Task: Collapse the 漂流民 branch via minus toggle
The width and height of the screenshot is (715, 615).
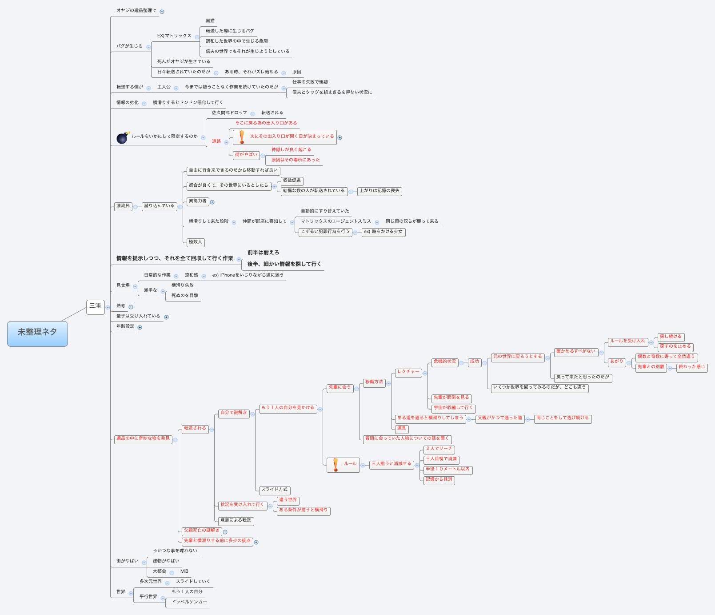Action: (x=136, y=206)
